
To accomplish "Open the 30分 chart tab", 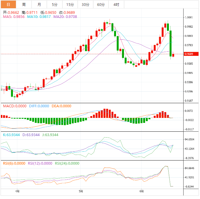I will (x=85, y=5).
